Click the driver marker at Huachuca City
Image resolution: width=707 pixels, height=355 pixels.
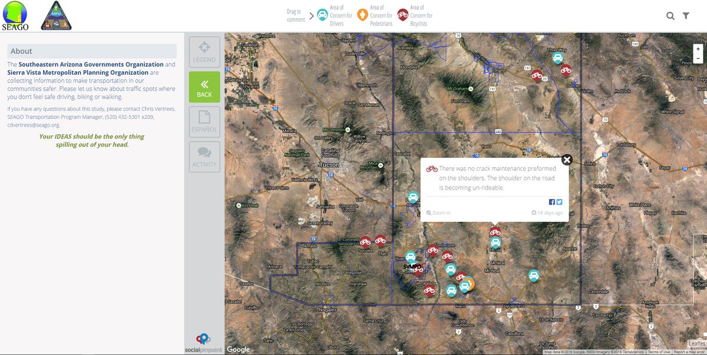coord(410,257)
